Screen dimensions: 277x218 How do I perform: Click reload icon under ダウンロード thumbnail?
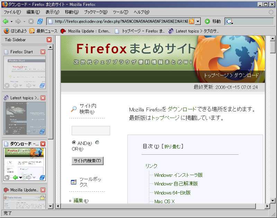(x=42, y=178)
